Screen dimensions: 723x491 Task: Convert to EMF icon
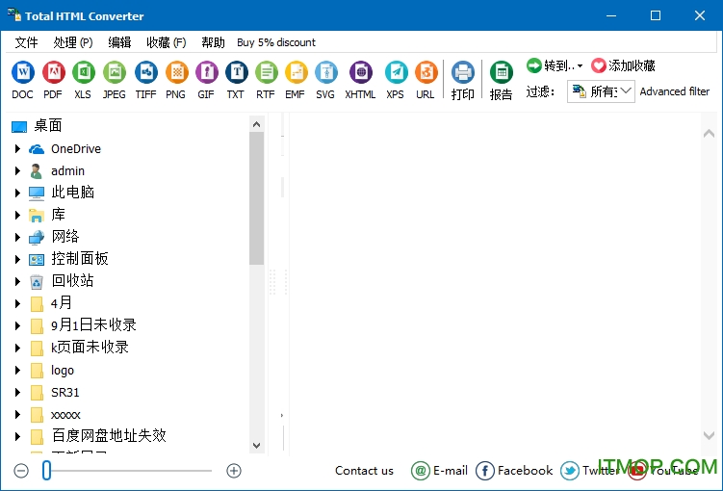(296, 73)
